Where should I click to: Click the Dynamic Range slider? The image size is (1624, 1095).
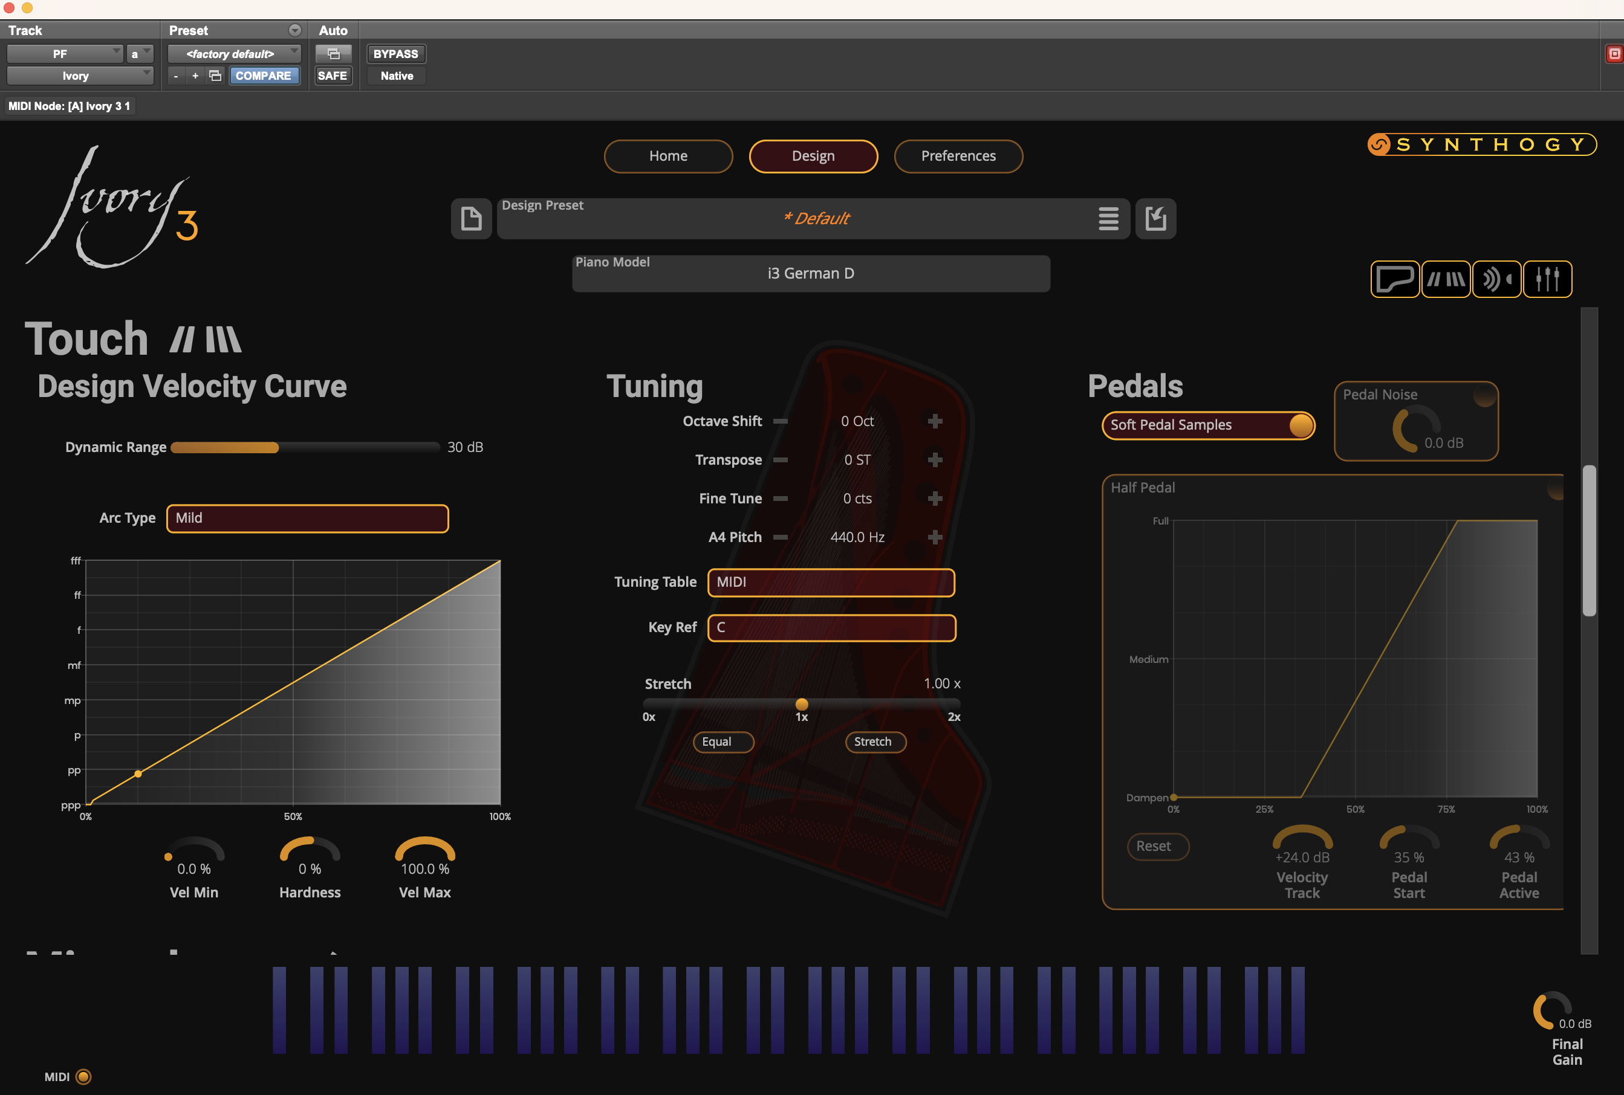tap(305, 448)
